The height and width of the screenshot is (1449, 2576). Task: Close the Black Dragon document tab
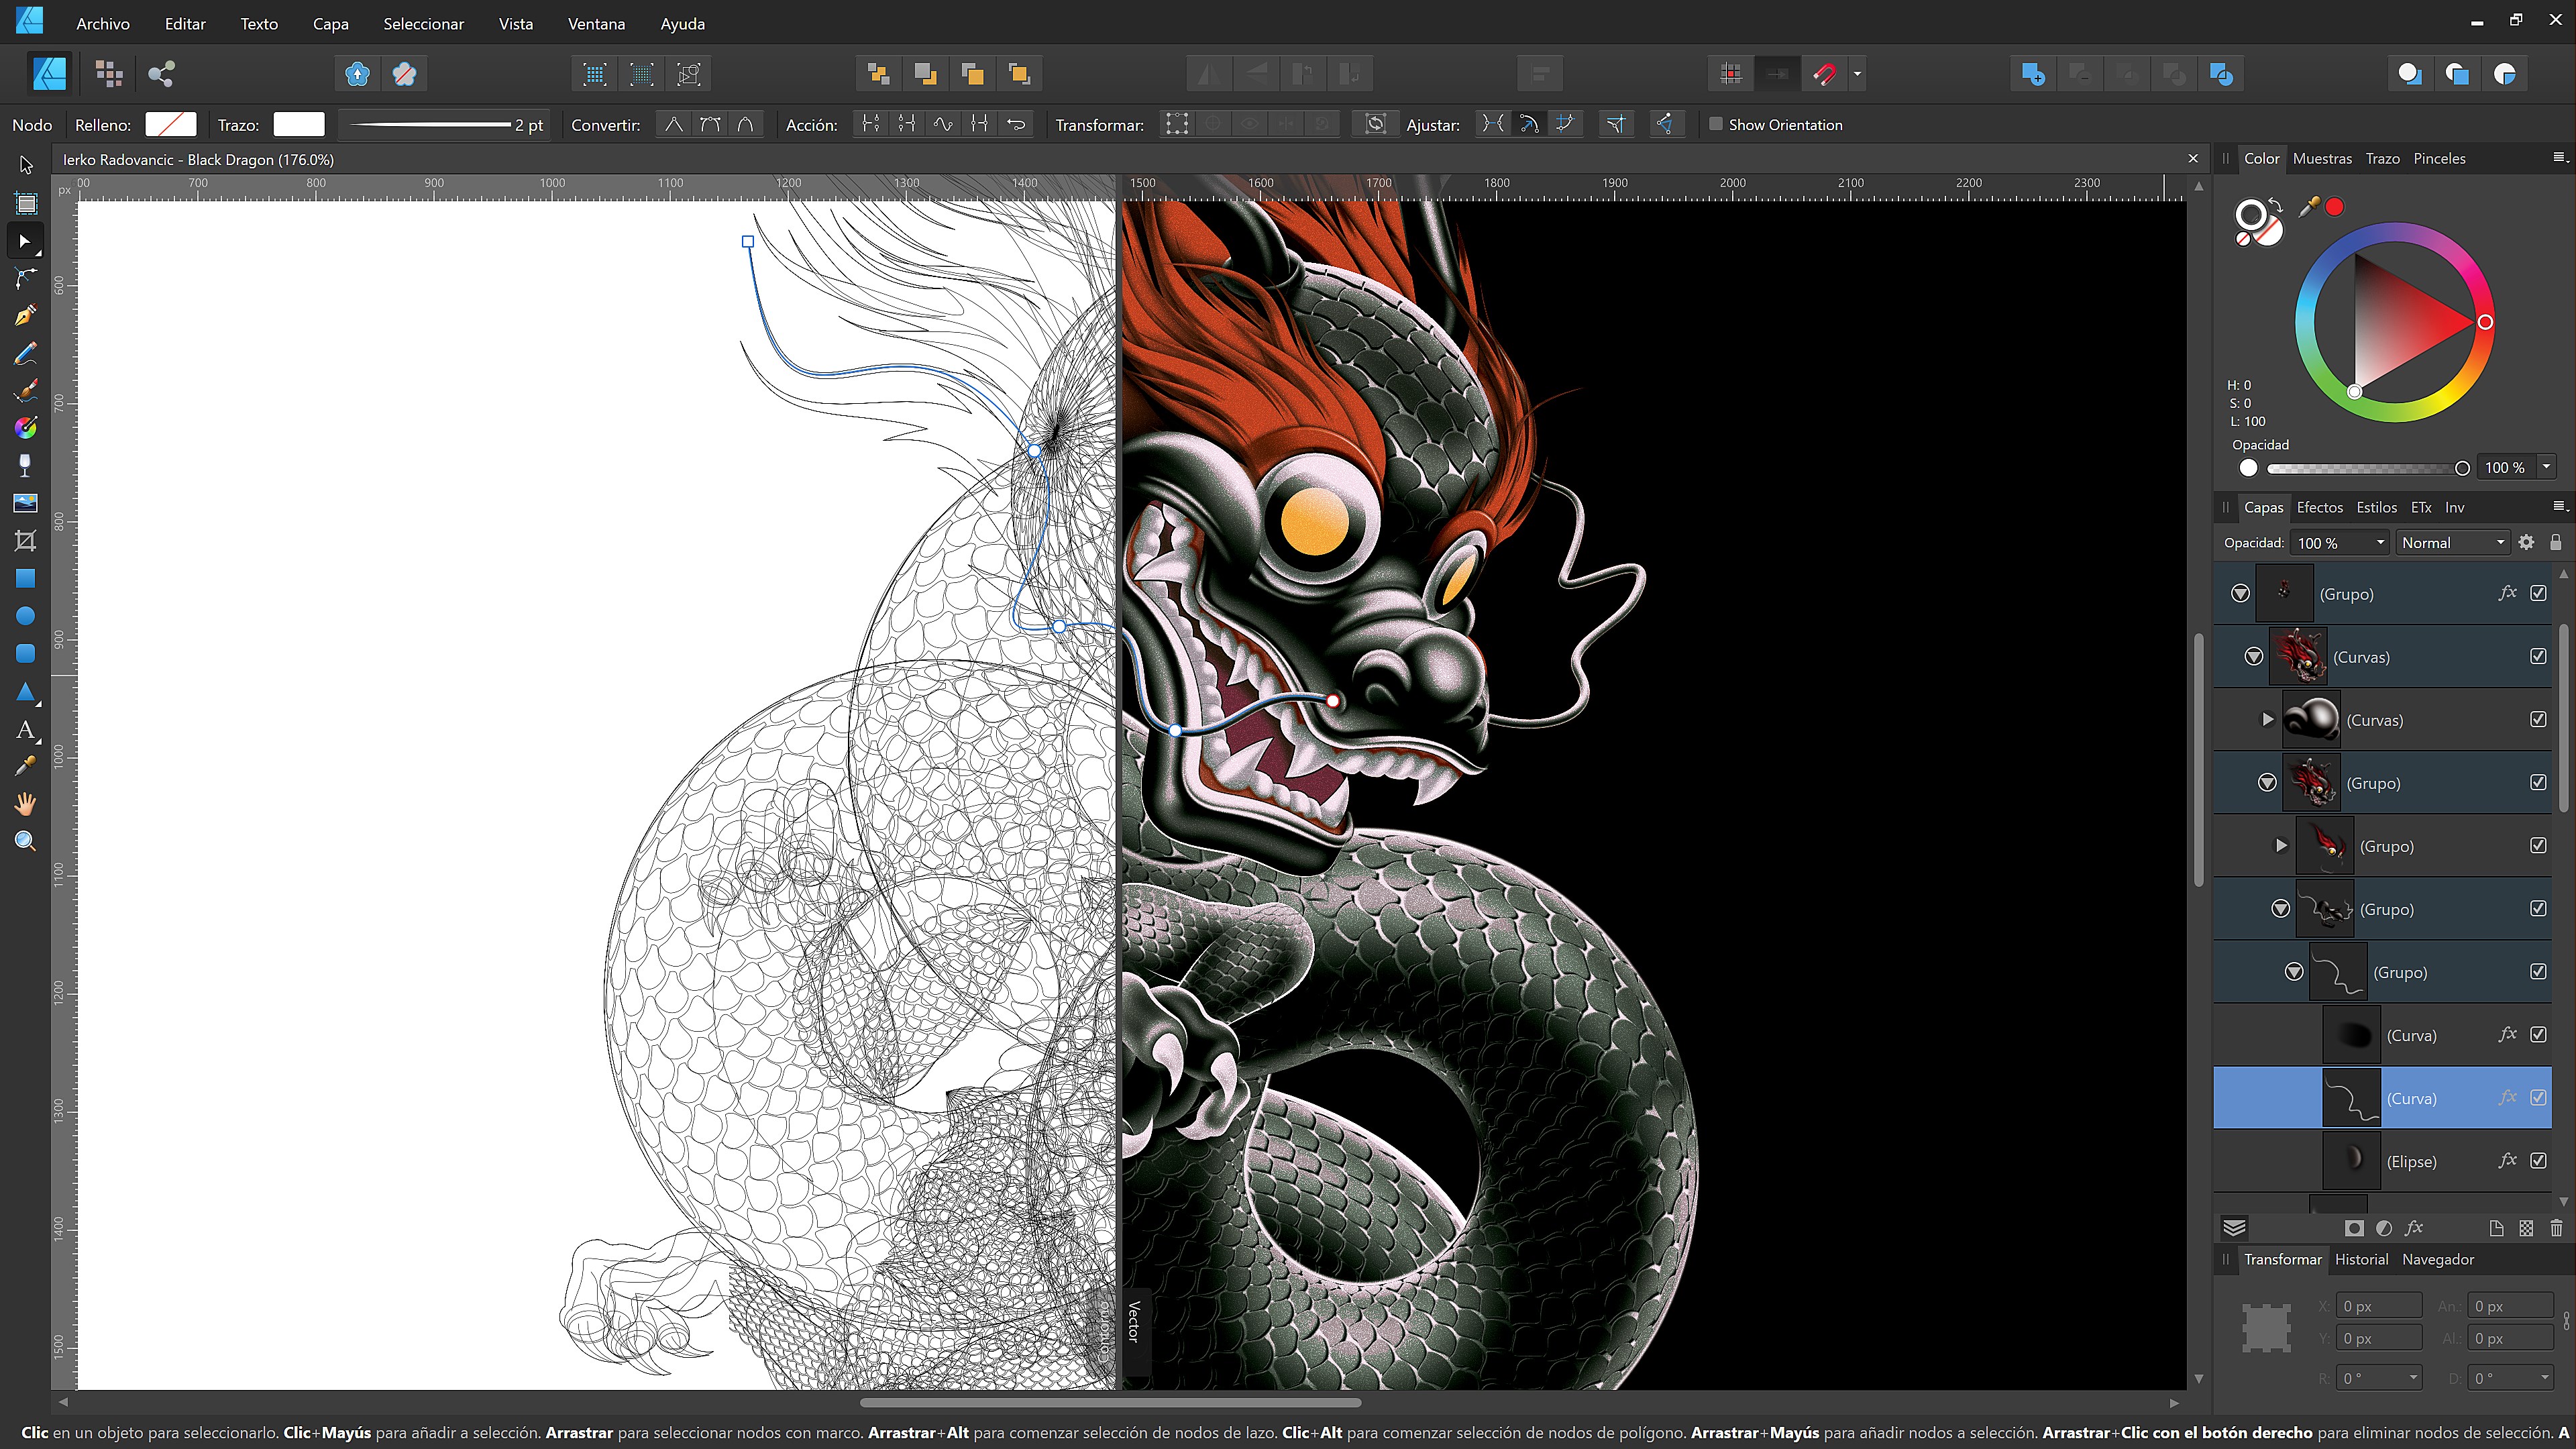point(2193,158)
